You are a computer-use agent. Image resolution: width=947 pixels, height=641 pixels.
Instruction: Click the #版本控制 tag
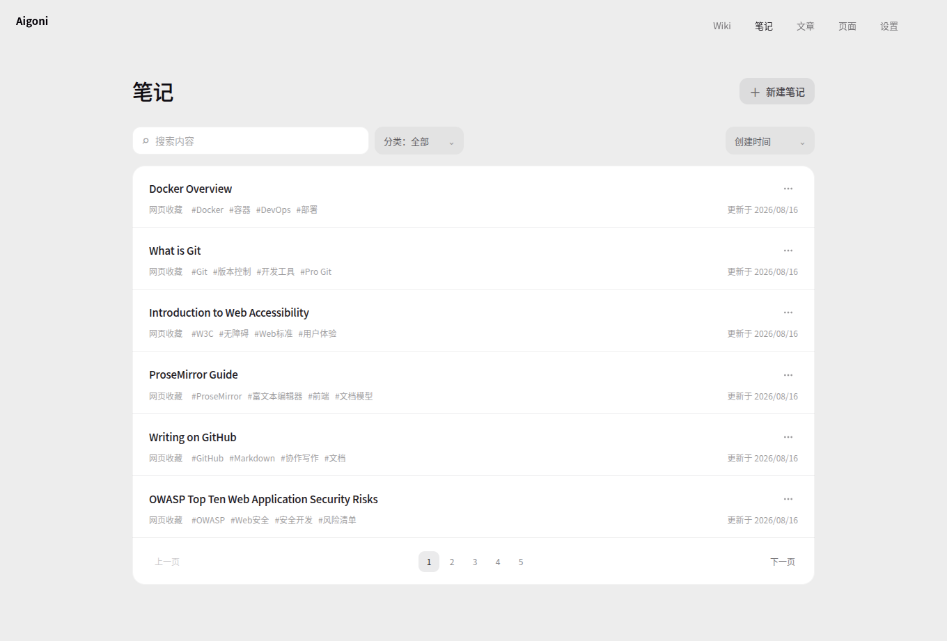232,271
